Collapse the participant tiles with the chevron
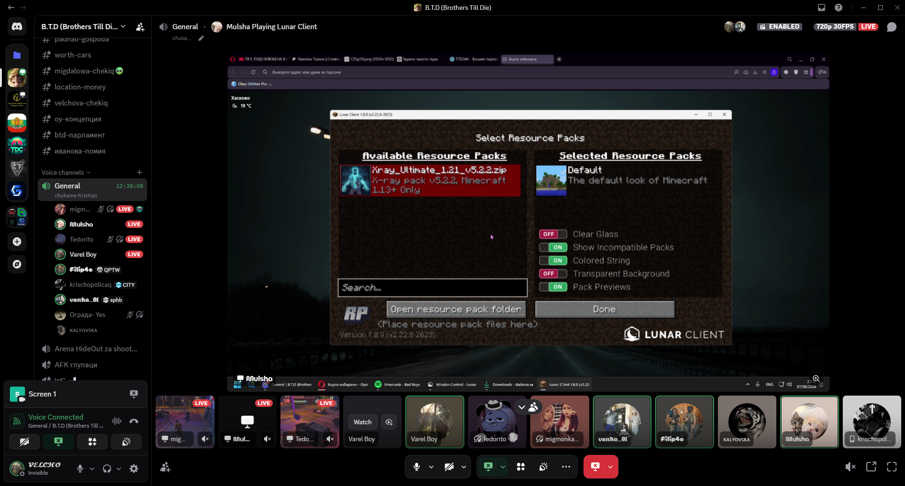 pyautogui.click(x=521, y=407)
